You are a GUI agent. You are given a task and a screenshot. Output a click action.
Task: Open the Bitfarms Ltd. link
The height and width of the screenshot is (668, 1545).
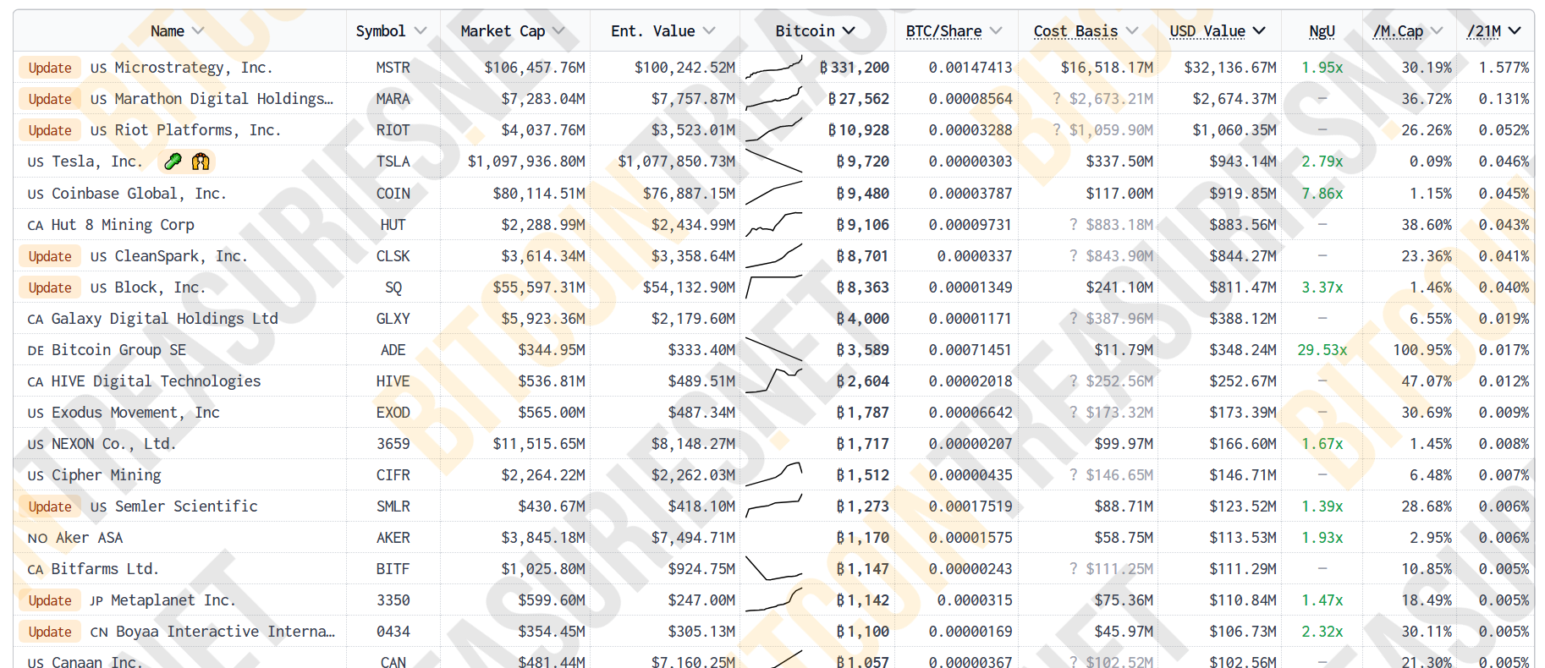click(106, 569)
